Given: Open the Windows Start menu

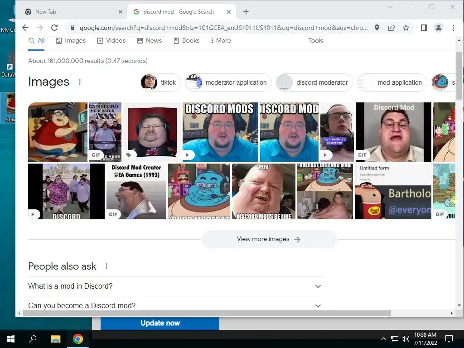Looking at the screenshot, I should [x=11, y=339].
